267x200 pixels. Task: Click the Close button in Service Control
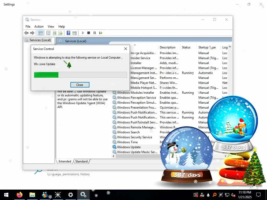pos(80,85)
